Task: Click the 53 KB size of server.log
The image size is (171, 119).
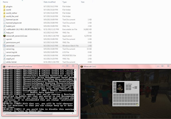Action: (x=89, y=49)
